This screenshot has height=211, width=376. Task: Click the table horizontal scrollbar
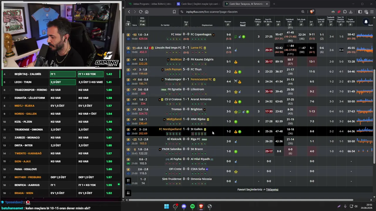click(x=241, y=200)
